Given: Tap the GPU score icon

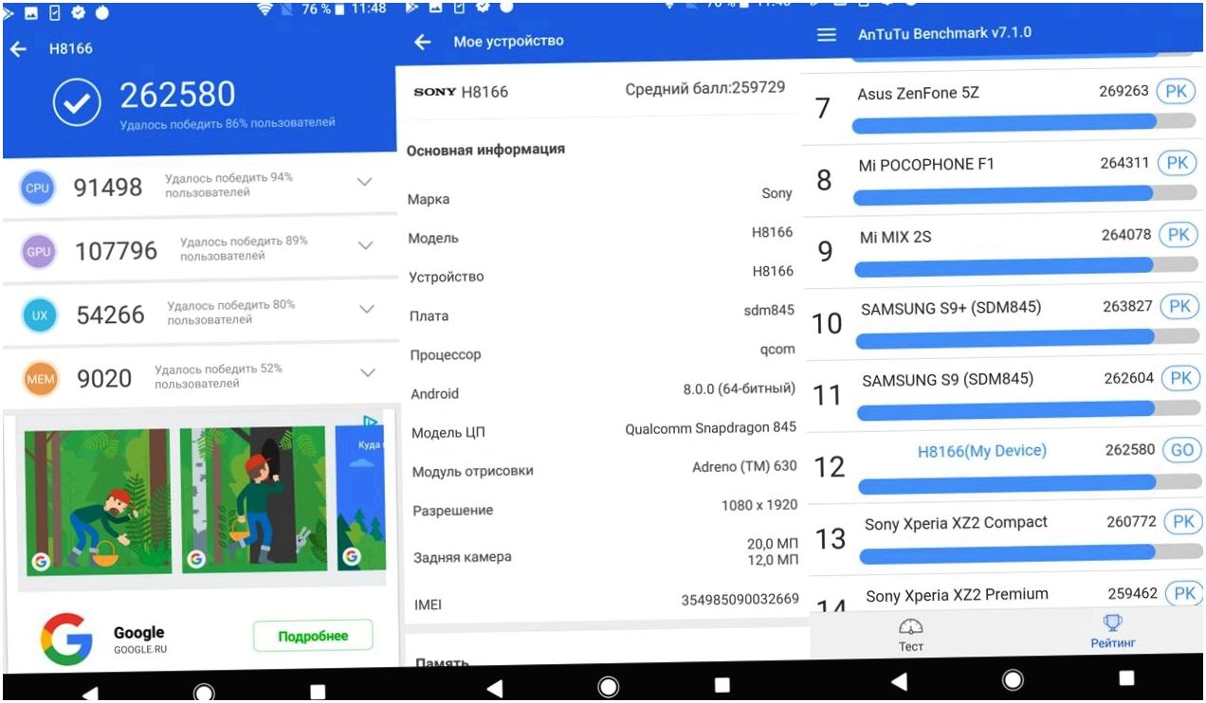Looking at the screenshot, I should coord(39,251).
